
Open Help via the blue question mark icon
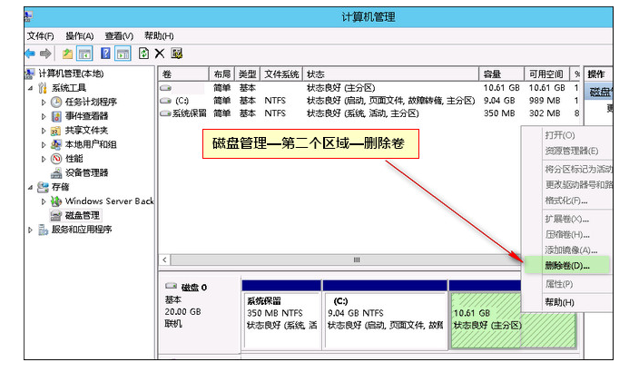point(105,54)
